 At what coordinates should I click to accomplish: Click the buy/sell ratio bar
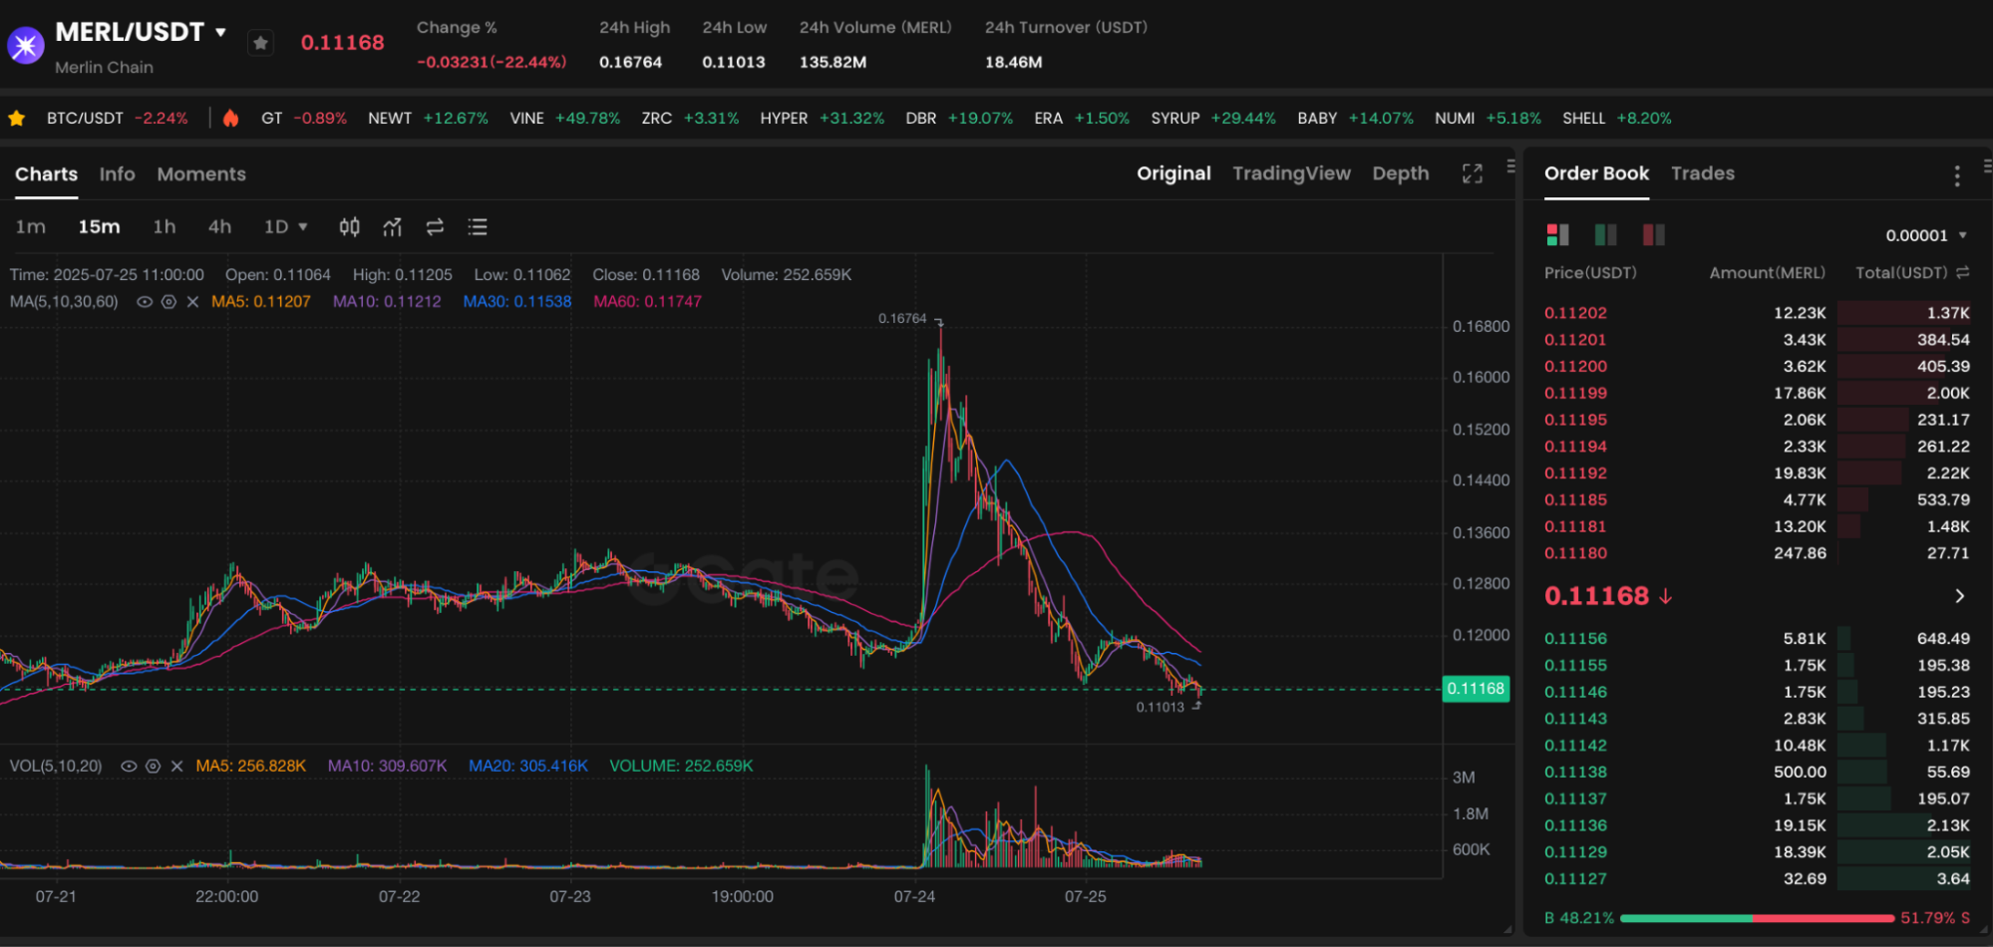[x=1757, y=918]
